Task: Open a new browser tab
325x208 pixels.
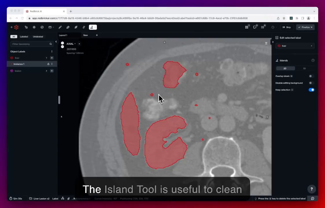Action: click(x=71, y=11)
